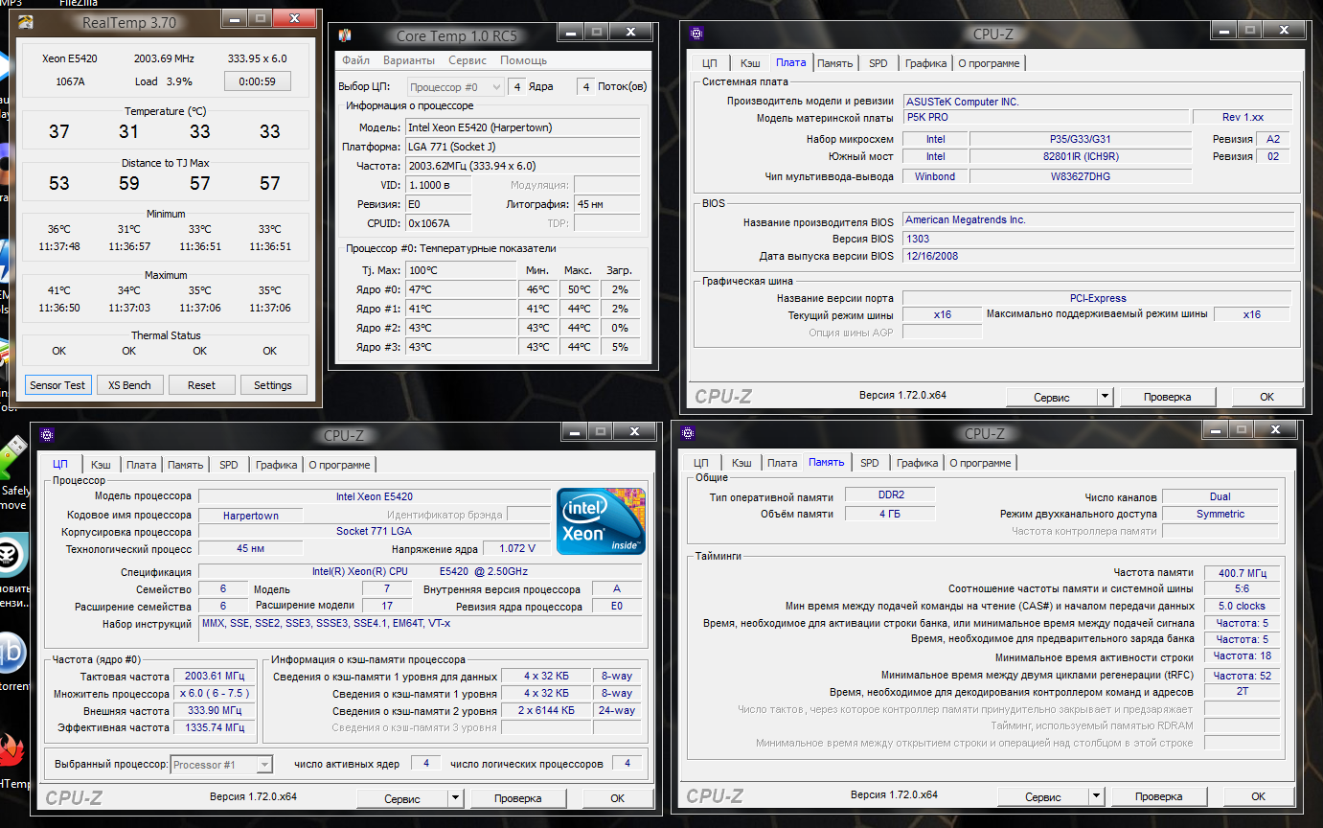Run XS Bench in RealTemp
This screenshot has width=1323, height=828.
click(129, 385)
